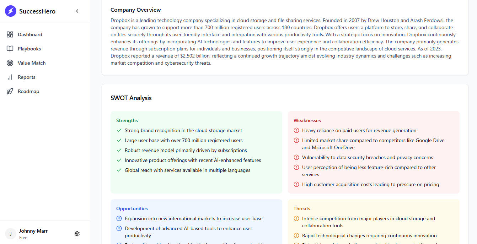
Task: Click the Johnny Marr avatar circle
Action: [11, 234]
